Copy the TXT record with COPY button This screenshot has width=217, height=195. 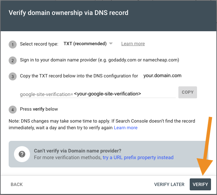(187, 92)
